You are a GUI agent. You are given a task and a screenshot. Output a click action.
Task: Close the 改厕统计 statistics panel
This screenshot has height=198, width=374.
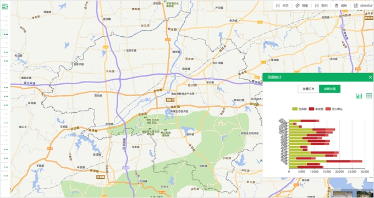click(370, 77)
